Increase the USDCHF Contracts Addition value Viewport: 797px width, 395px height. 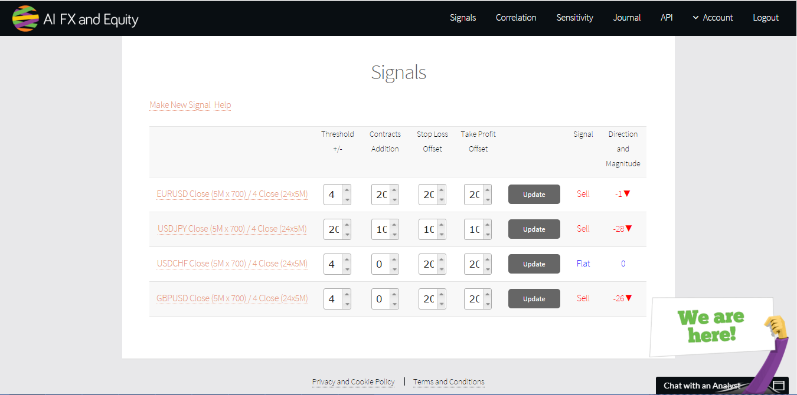[394, 259]
